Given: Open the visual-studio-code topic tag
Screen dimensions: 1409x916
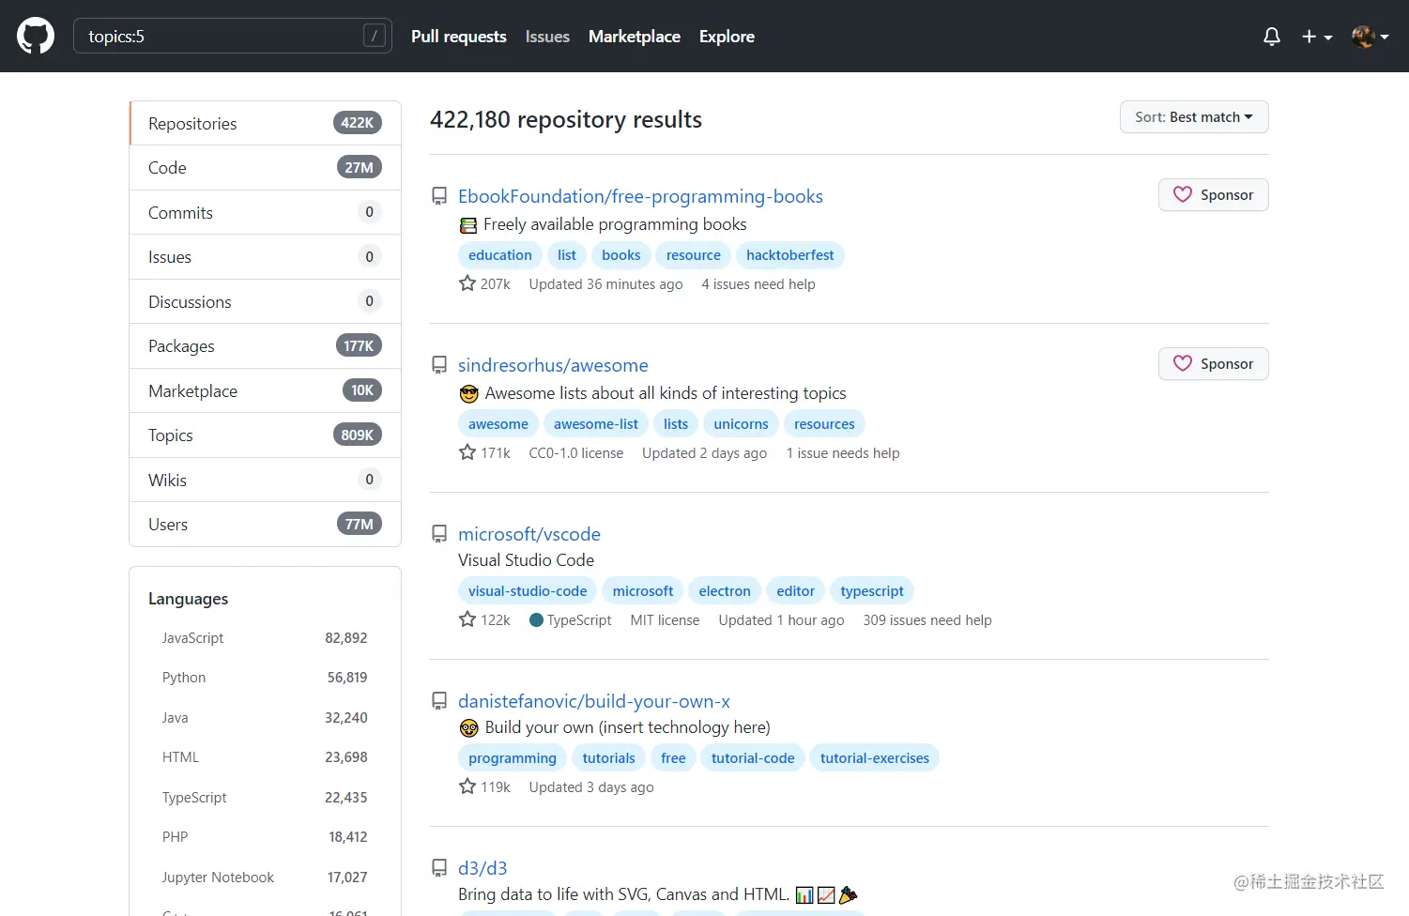Looking at the screenshot, I should [x=528, y=591].
